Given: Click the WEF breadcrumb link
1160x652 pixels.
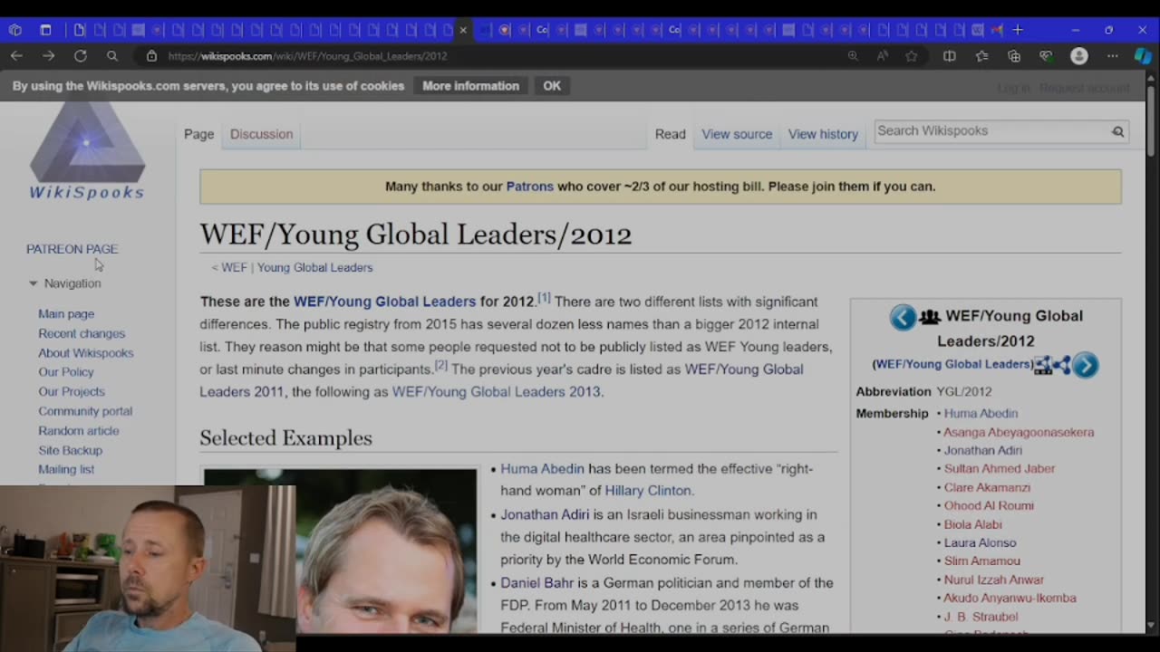Looking at the screenshot, I should click(x=234, y=268).
